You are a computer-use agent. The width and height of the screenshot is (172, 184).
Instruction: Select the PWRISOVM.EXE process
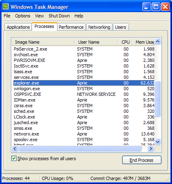[84, 60]
